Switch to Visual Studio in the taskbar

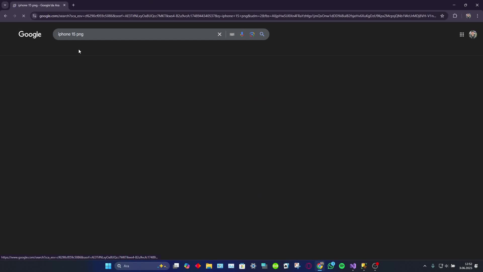(353, 266)
